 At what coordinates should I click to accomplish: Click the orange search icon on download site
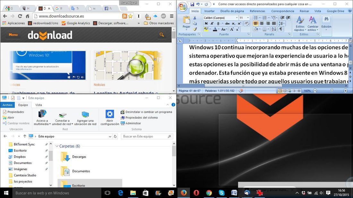pyautogui.click(x=162, y=35)
